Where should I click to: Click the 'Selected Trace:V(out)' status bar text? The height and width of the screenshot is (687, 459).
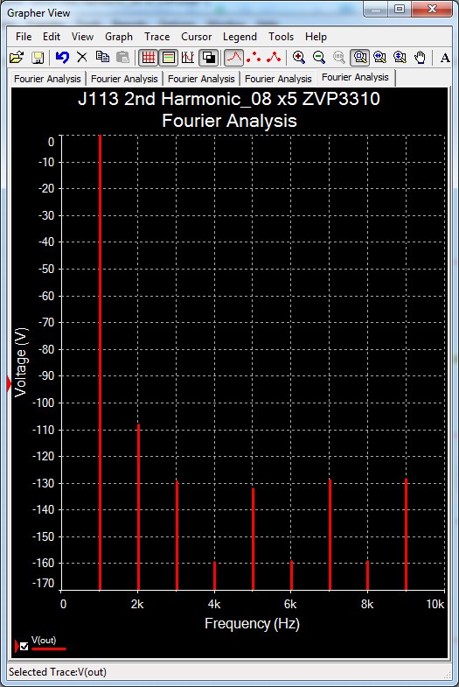click(x=58, y=672)
